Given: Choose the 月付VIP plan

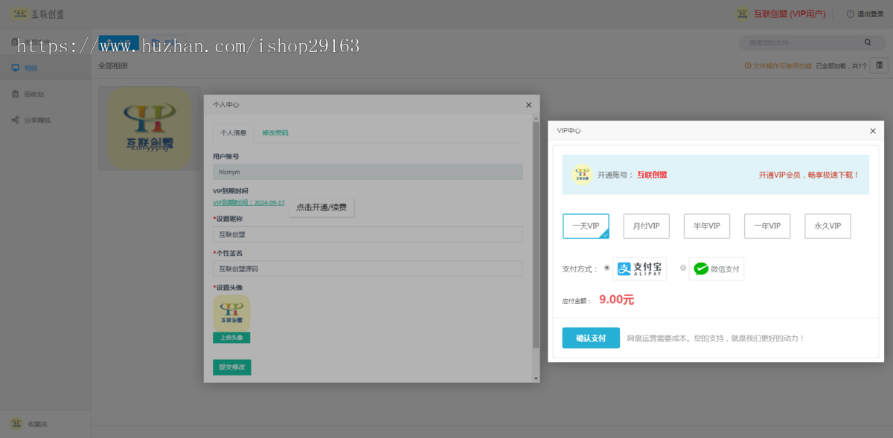Looking at the screenshot, I should pyautogui.click(x=646, y=226).
